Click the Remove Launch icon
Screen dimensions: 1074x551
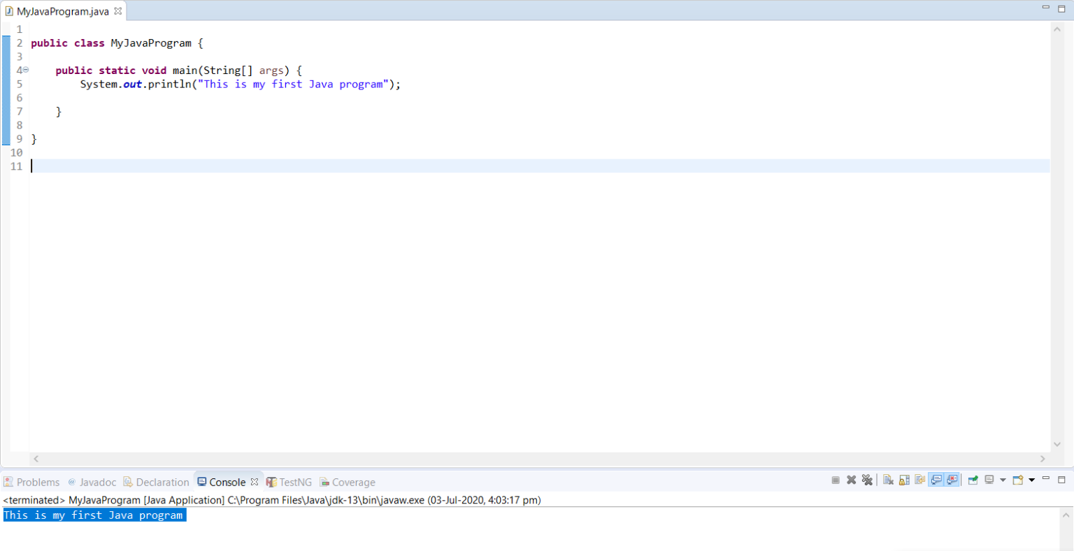852,480
